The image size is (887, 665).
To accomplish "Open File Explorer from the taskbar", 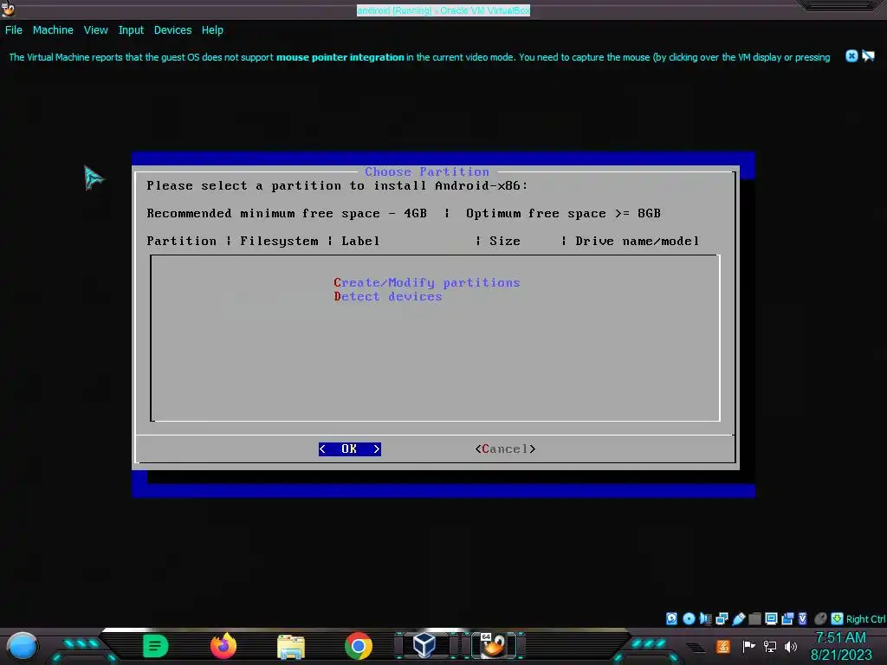I will pos(291,646).
